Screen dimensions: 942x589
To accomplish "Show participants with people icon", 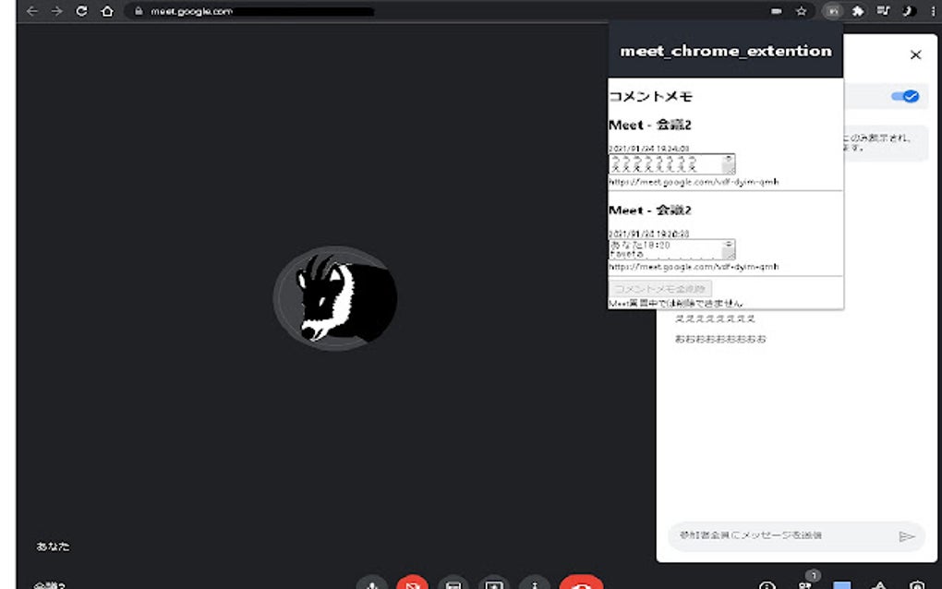I will 805,584.
